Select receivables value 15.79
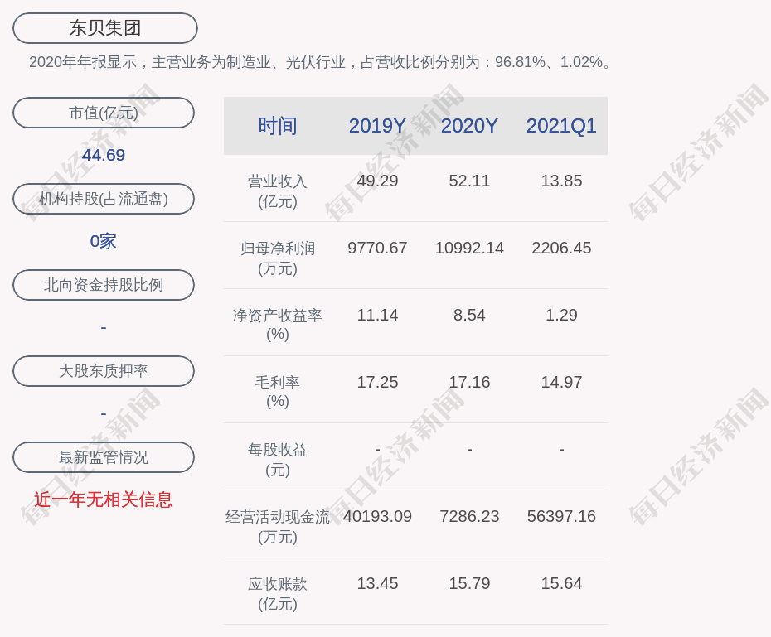The height and width of the screenshot is (637, 771). pos(469,583)
